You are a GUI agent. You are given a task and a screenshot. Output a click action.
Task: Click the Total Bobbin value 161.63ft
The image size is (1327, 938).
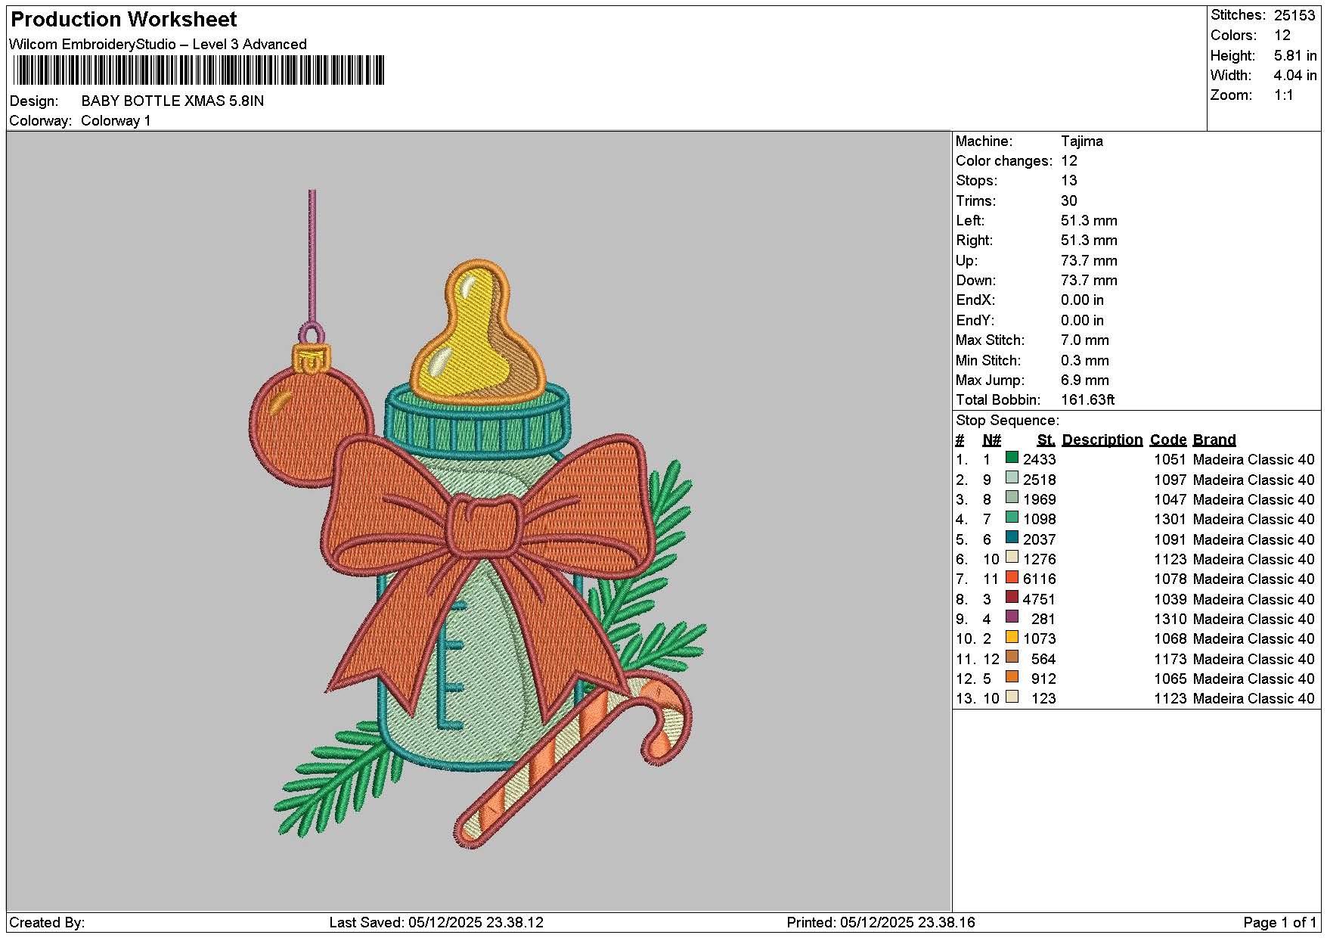click(x=1087, y=399)
